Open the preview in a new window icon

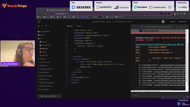pyautogui.click(x=181, y=27)
